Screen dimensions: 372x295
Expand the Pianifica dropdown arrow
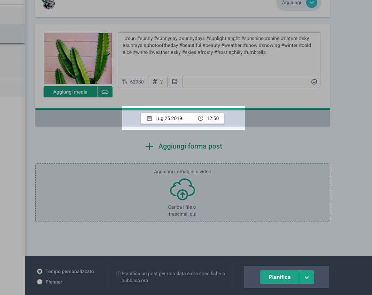pyautogui.click(x=307, y=277)
